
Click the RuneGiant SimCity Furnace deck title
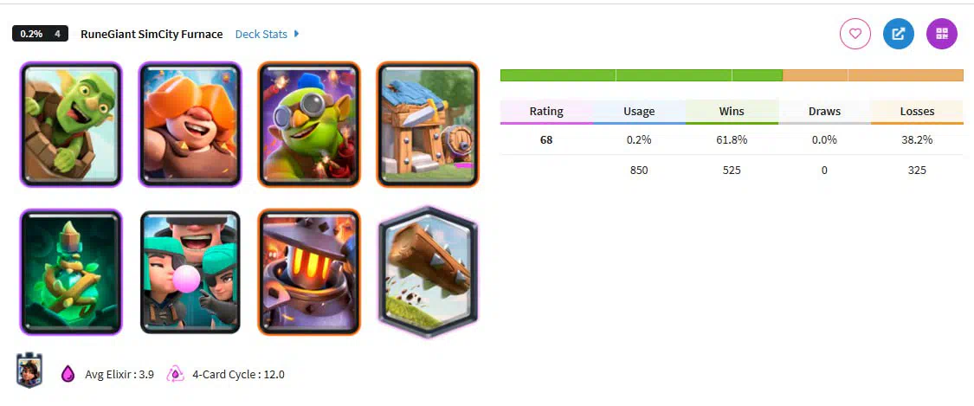[x=152, y=34]
